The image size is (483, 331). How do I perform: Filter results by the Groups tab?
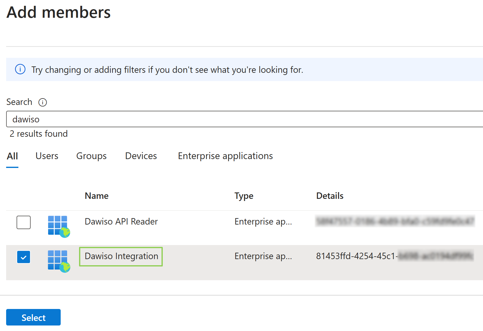point(91,156)
